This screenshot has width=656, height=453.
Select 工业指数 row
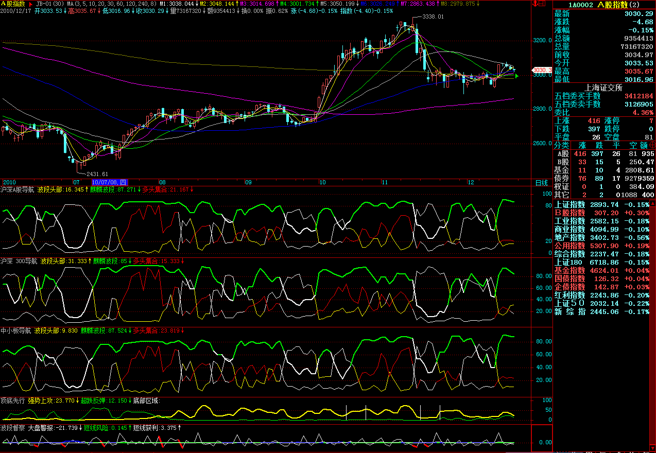pos(601,221)
